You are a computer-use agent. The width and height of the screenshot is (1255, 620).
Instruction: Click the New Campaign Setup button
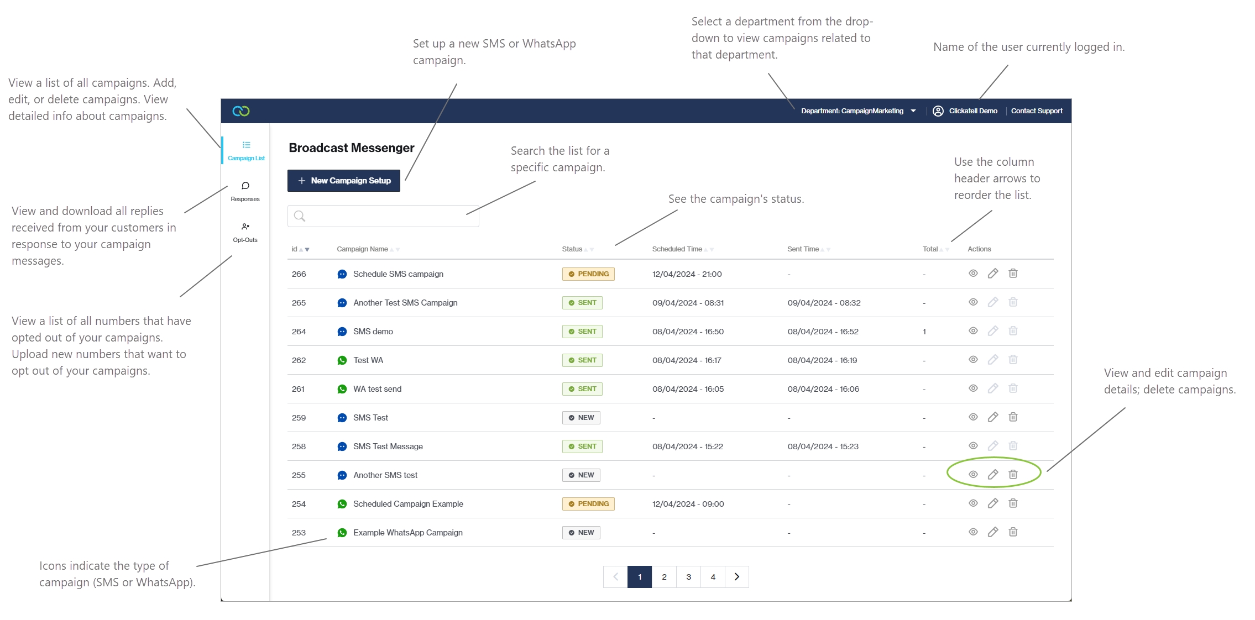click(344, 181)
